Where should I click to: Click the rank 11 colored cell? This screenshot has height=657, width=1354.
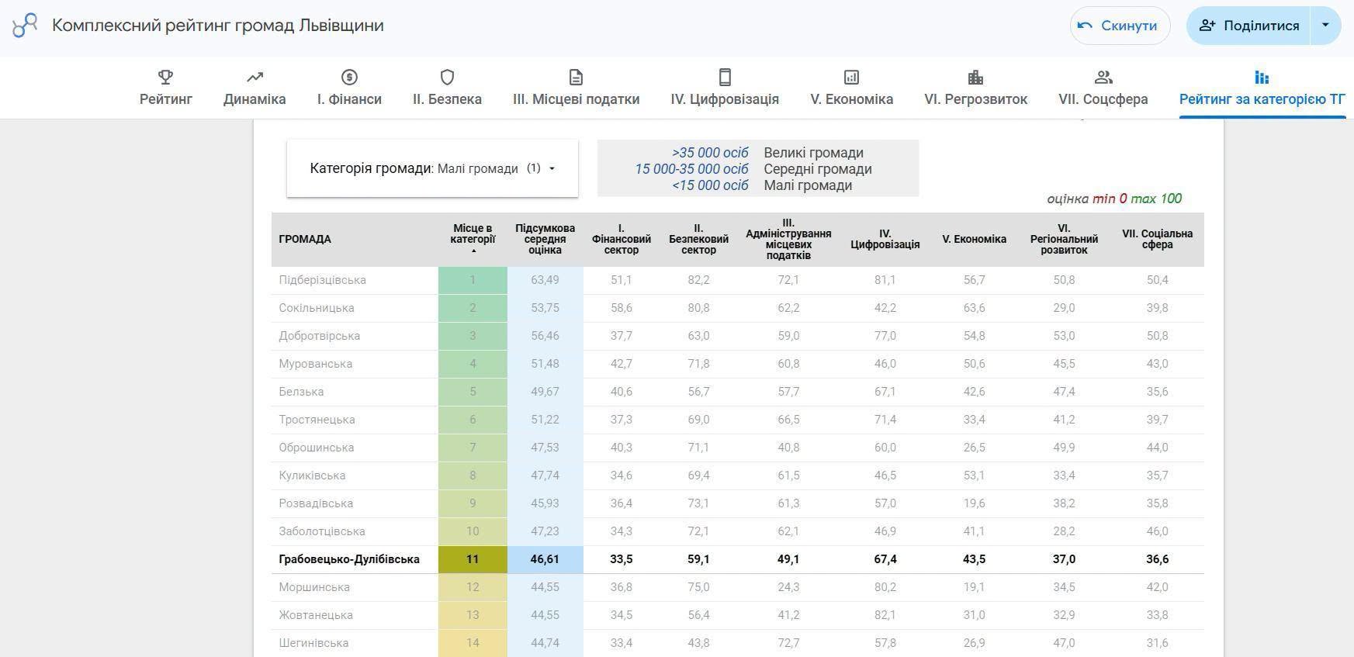473,559
